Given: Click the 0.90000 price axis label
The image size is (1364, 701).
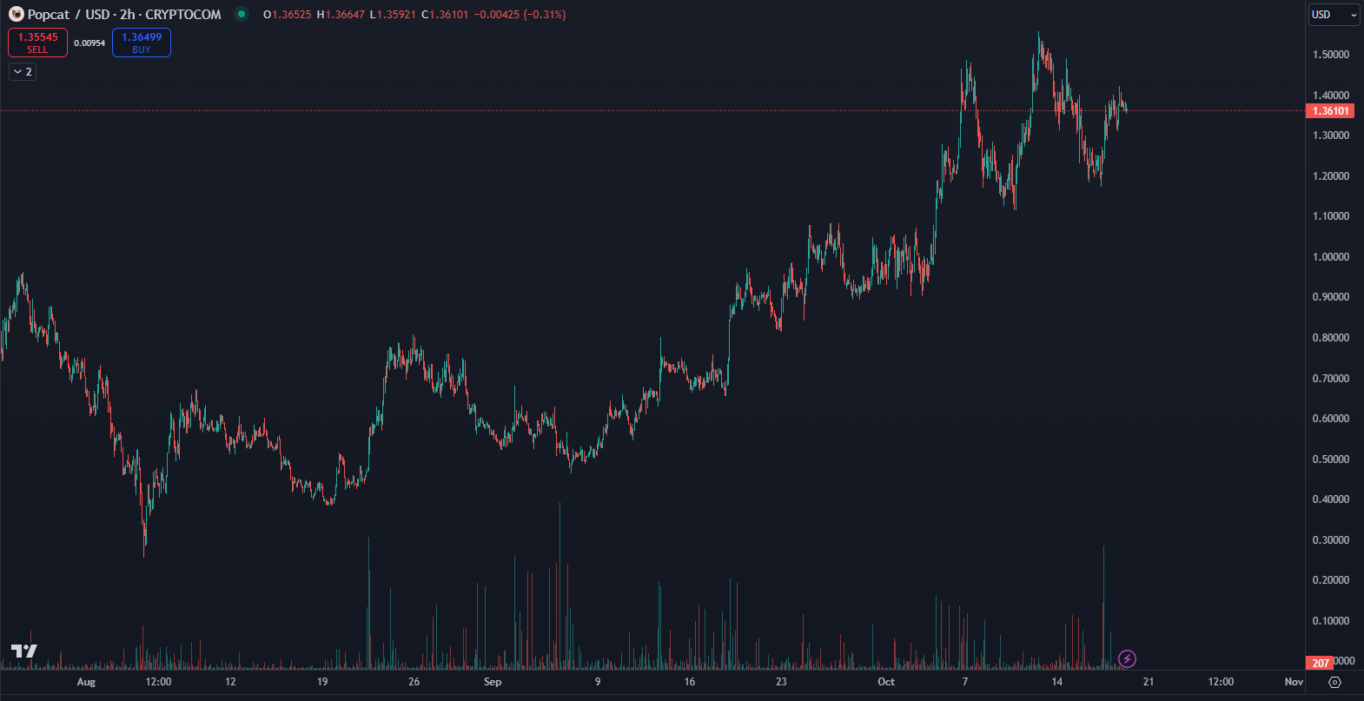Looking at the screenshot, I should coord(1331,297).
